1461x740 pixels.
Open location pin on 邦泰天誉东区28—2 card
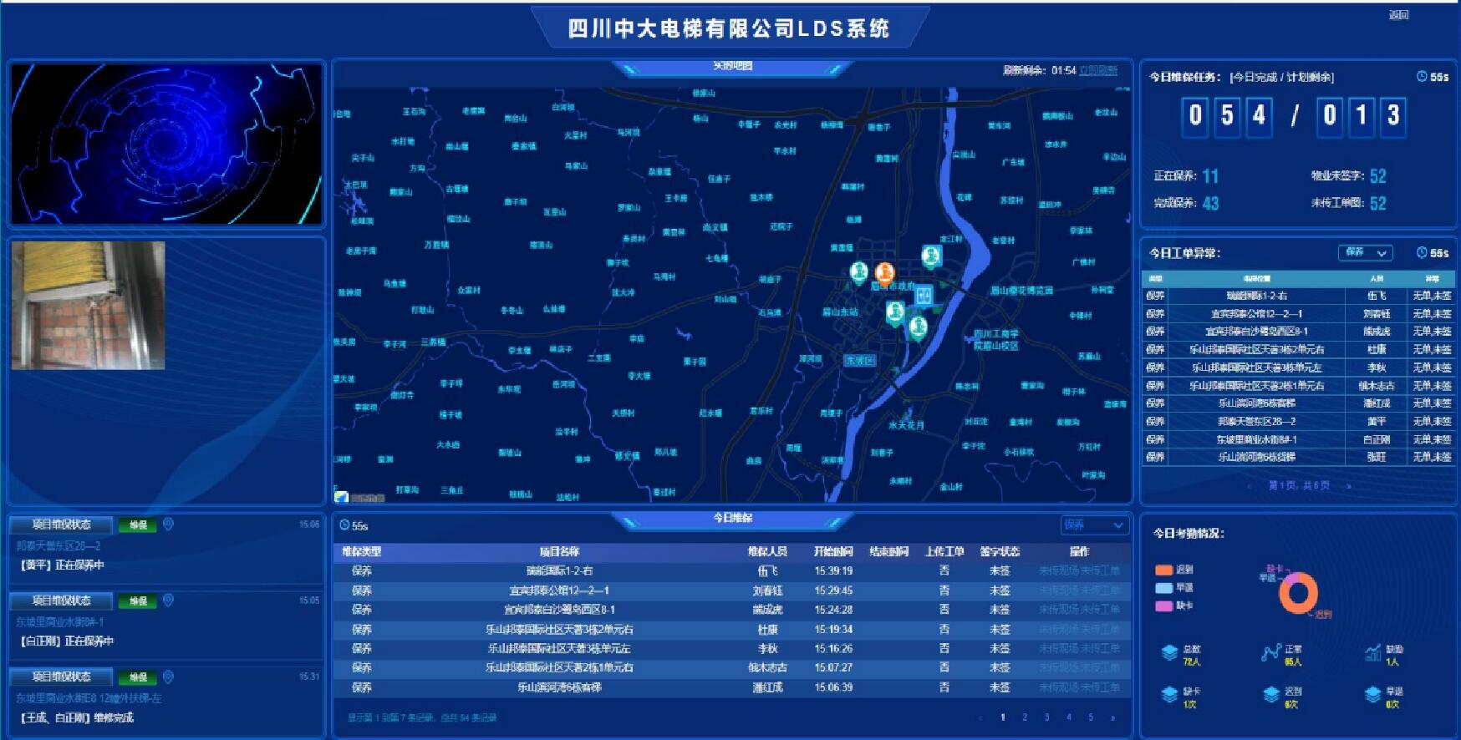tap(168, 524)
